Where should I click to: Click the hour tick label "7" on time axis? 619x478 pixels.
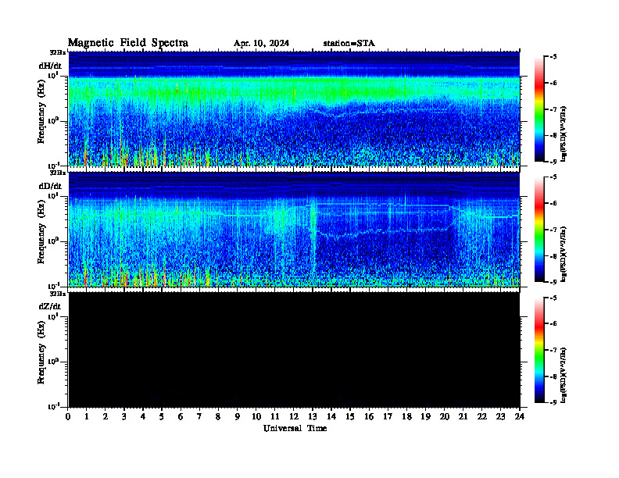tap(199, 417)
